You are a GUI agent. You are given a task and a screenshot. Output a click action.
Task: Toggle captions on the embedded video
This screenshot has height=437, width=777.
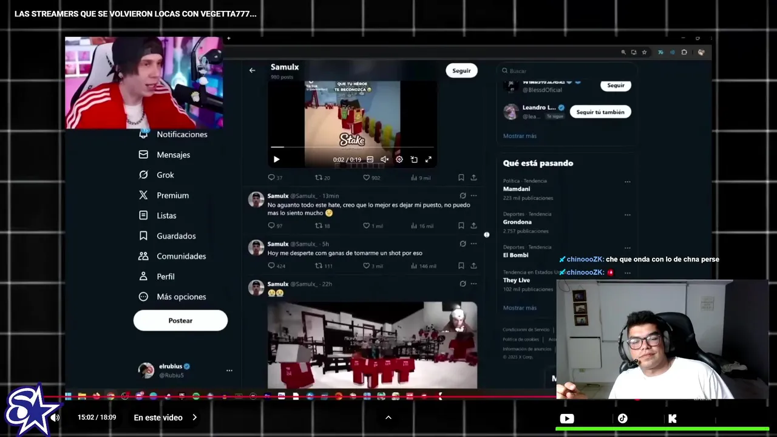[x=370, y=160]
